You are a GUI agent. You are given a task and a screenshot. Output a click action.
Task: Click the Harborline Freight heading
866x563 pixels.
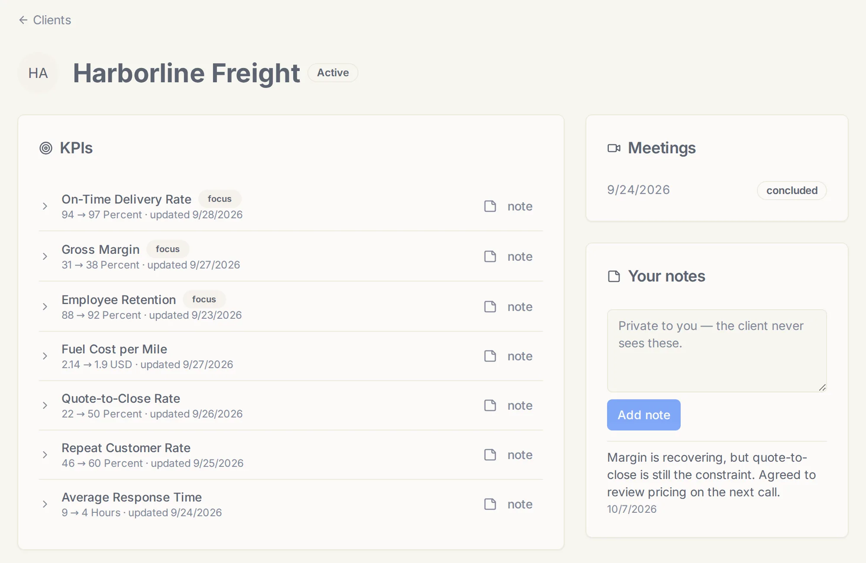186,73
